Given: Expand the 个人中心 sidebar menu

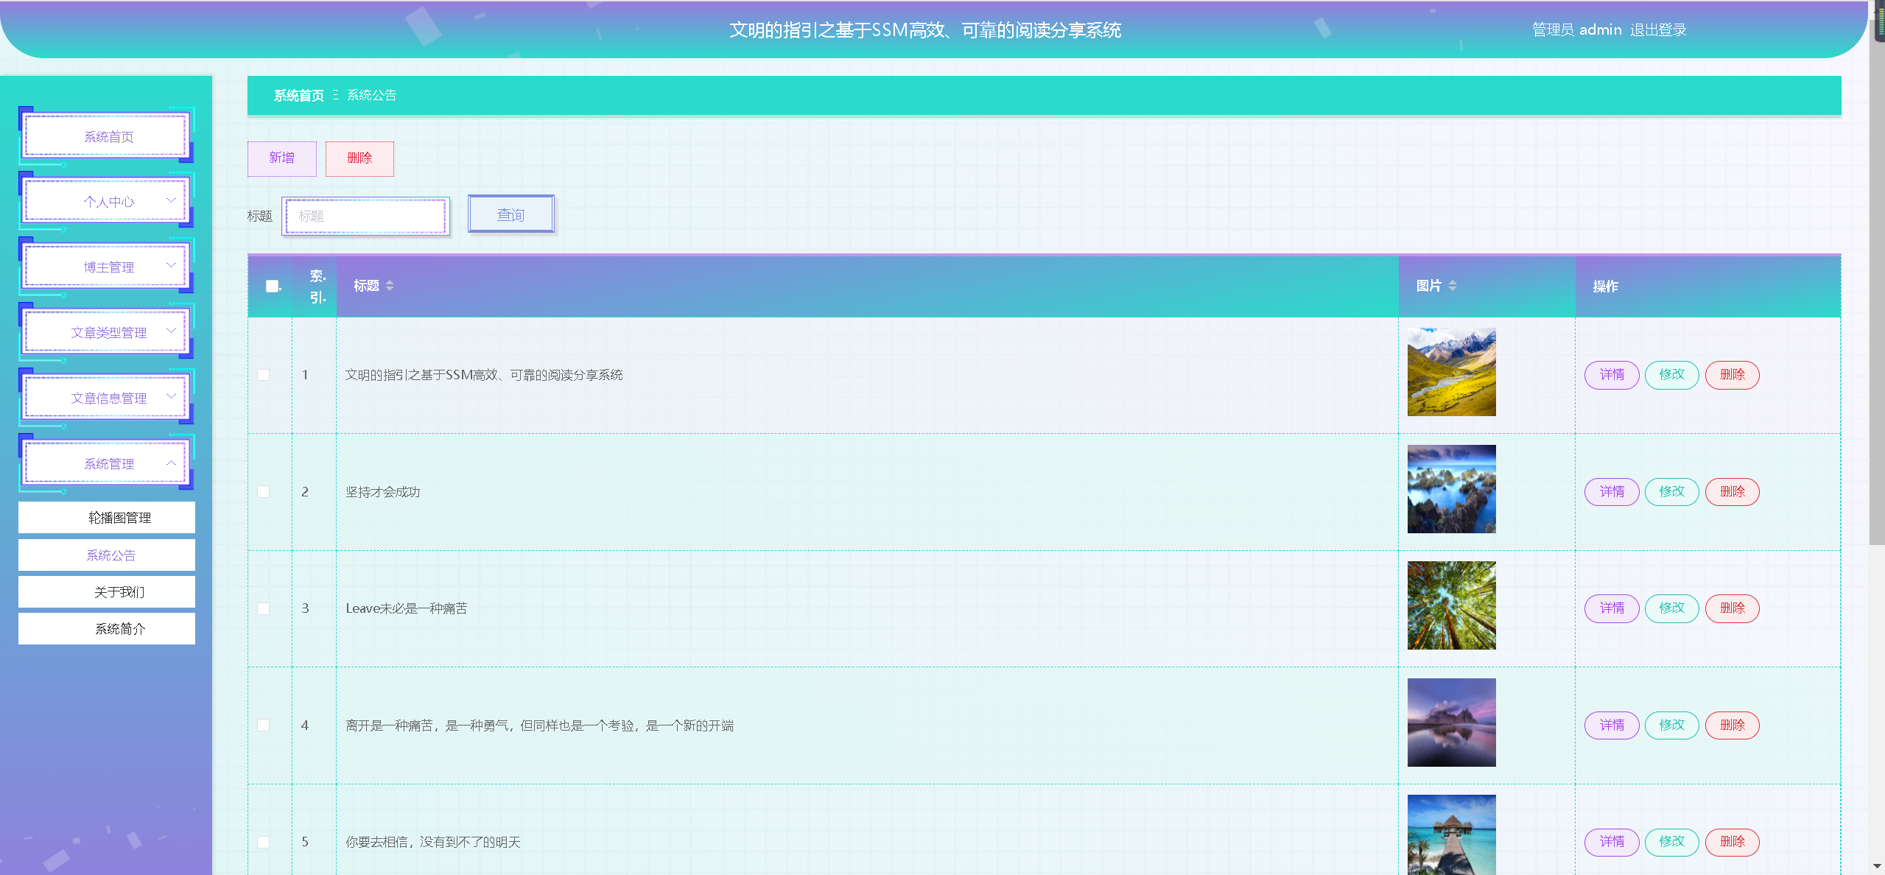Looking at the screenshot, I should 108,201.
